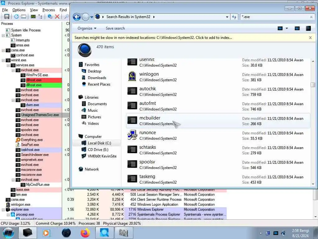The width and height of the screenshot is (318, 239).
Task: Click the brick wall firewall taskbar icon
Action: pyautogui.click(x=123, y=233)
